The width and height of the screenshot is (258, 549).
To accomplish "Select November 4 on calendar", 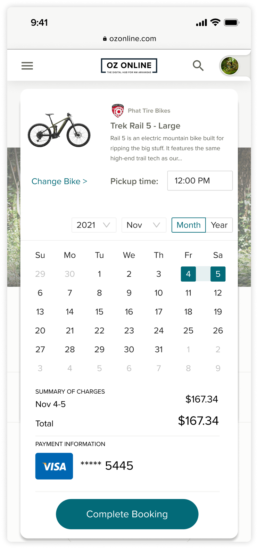I will pos(188,274).
